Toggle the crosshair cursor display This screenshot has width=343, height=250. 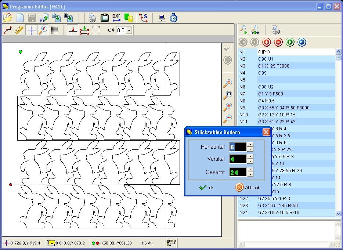(x=31, y=30)
